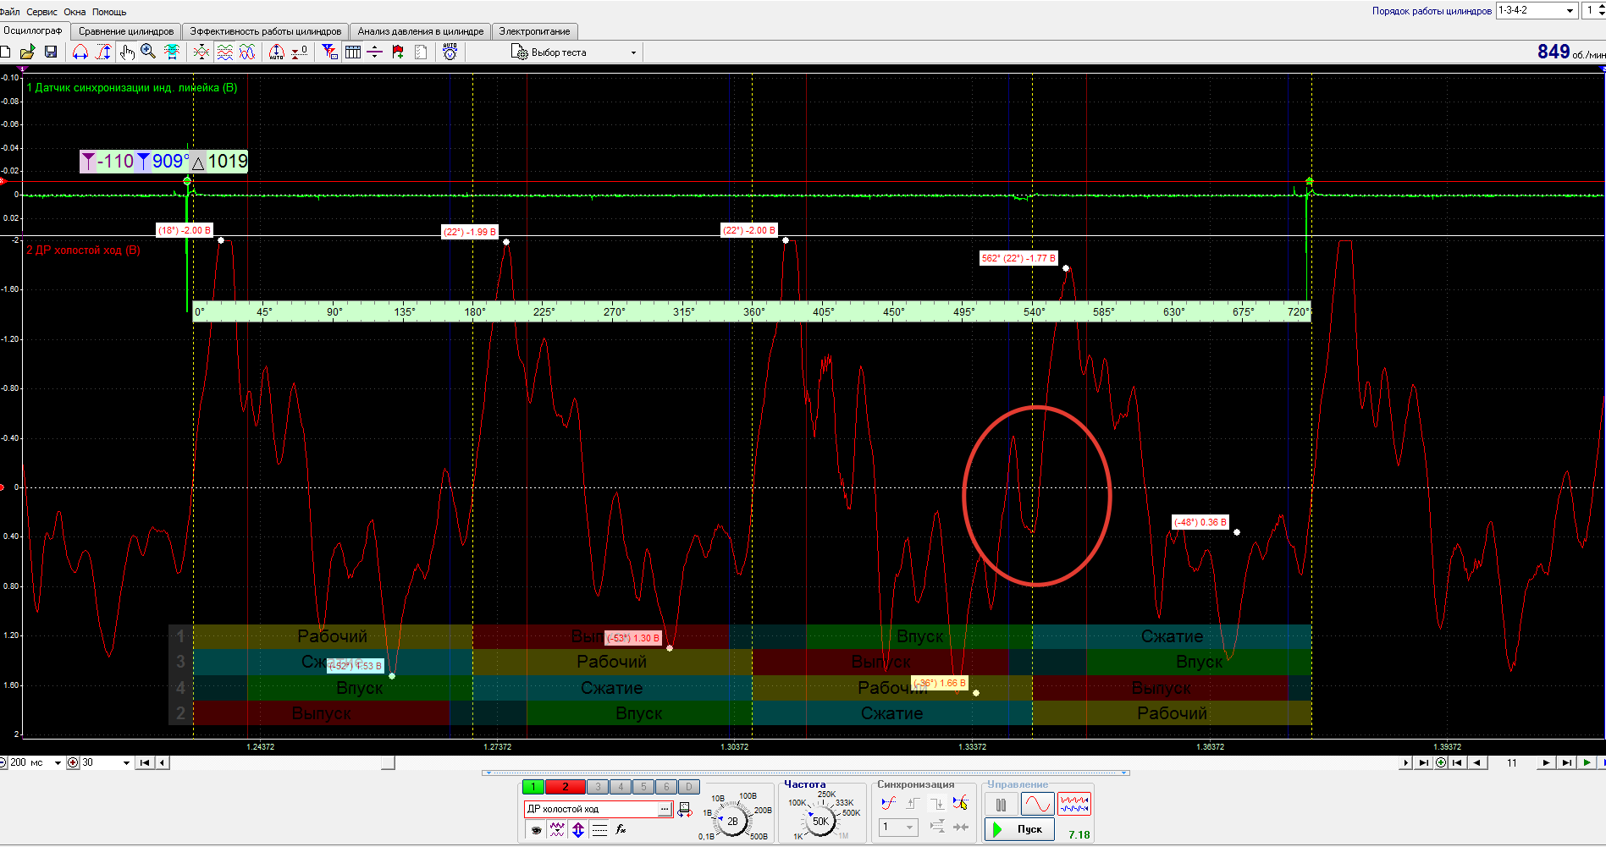Select the horizontal measurement arc tool
Screen dimensions: 1606x847
[80, 52]
